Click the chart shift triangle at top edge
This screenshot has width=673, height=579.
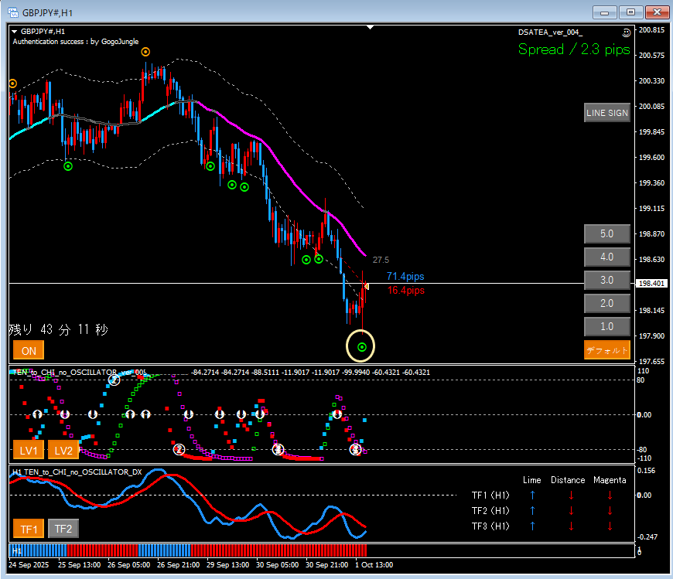click(x=371, y=27)
